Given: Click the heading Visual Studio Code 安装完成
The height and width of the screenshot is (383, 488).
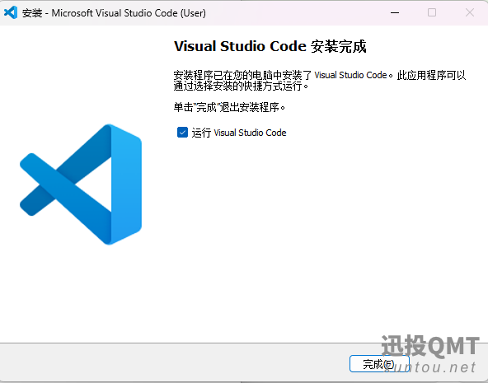Looking at the screenshot, I should [x=270, y=46].
